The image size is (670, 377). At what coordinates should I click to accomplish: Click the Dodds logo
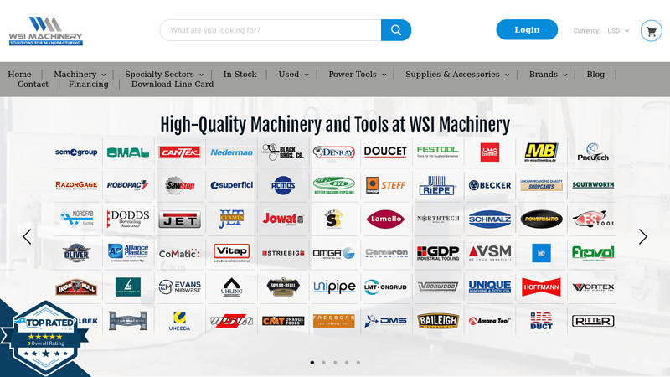click(128, 219)
